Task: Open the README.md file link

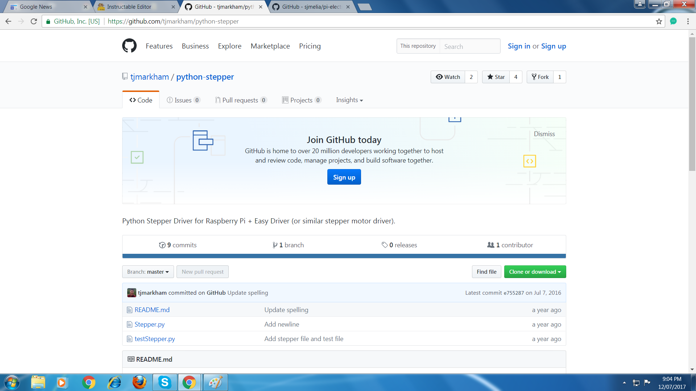Action: 152,310
